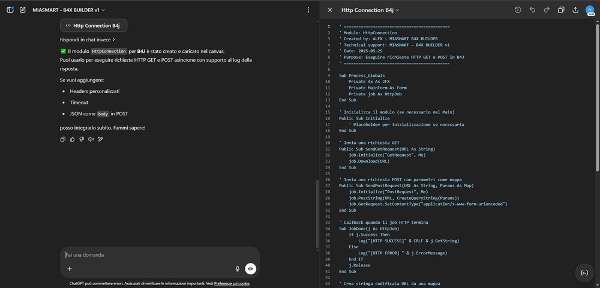Click the canvas vertical scrollbar
The height and width of the screenshot is (288, 600).
coord(598,98)
